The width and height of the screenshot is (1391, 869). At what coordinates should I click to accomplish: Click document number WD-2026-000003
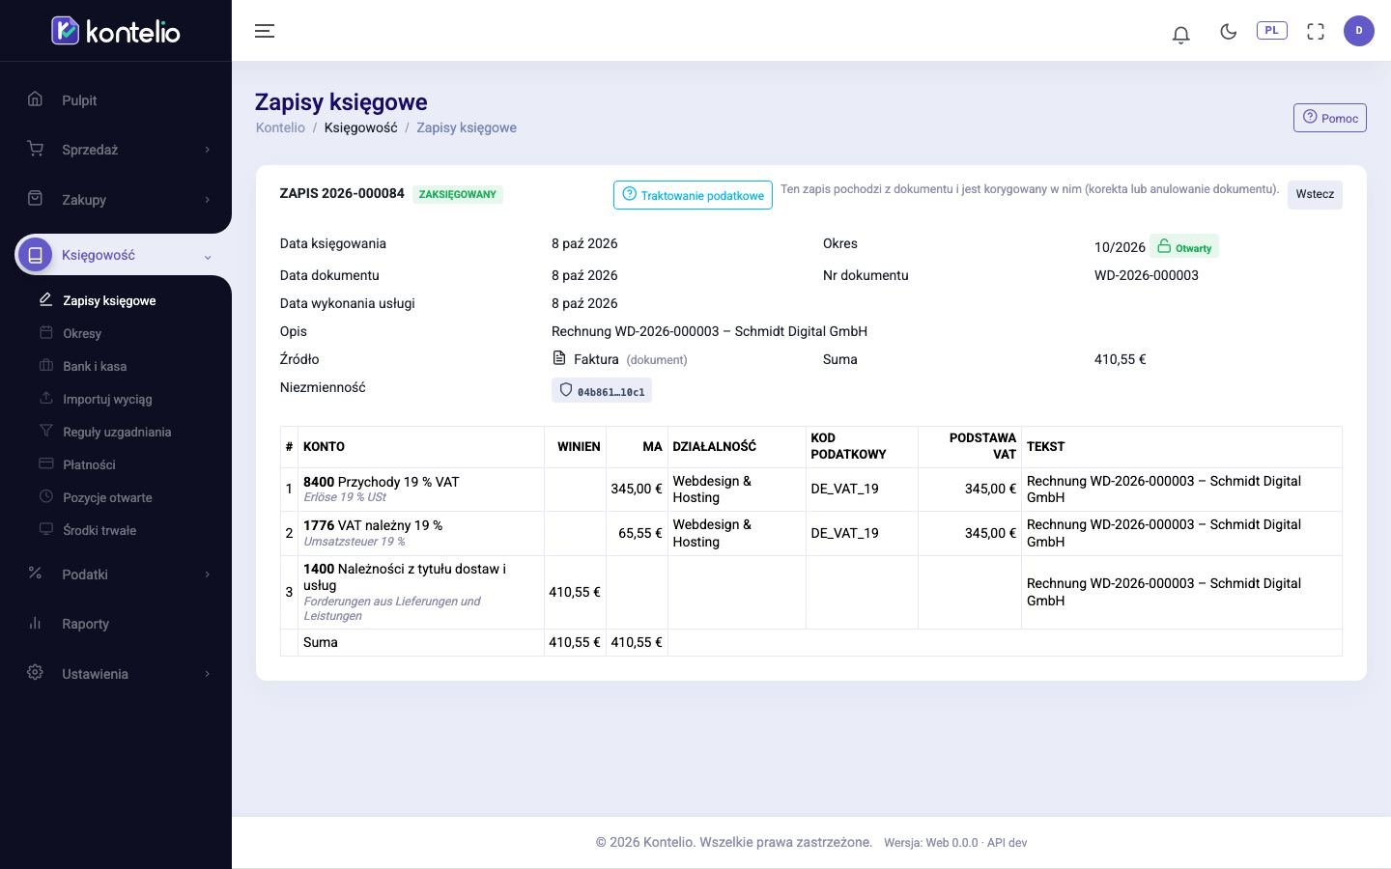(x=1147, y=275)
